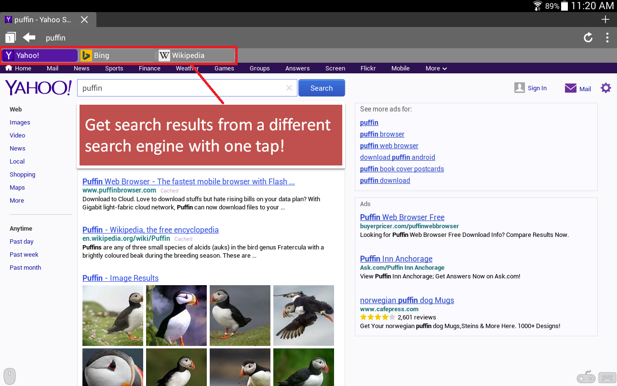Open the tab count icon
The width and height of the screenshot is (617, 386).
[x=11, y=38]
